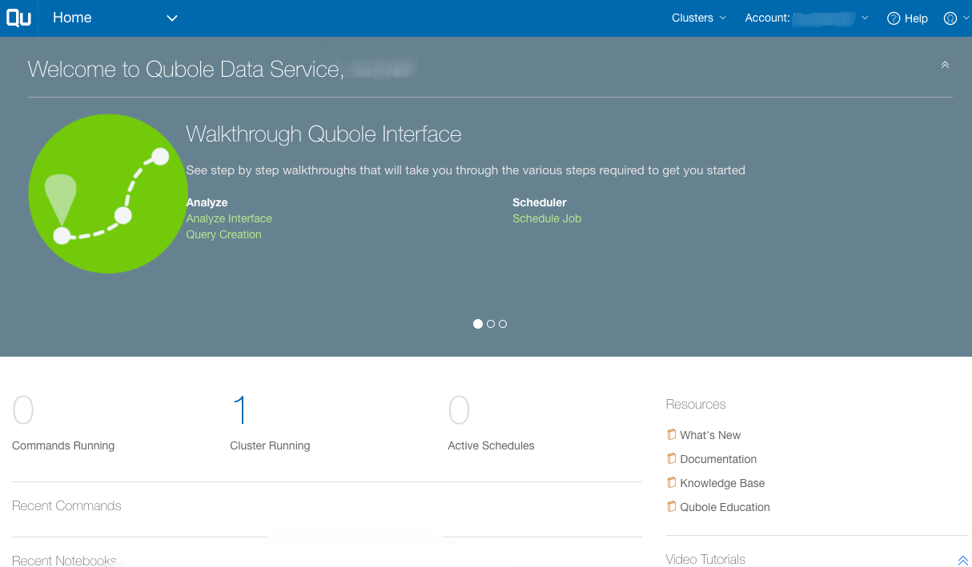Image resolution: width=972 pixels, height=567 pixels.
Task: Open the Clusters dropdown menu
Action: [x=699, y=18]
